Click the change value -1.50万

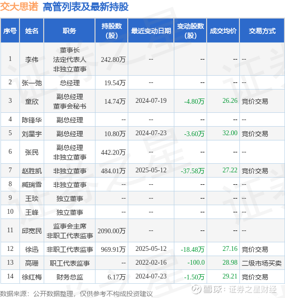(194, 277)
